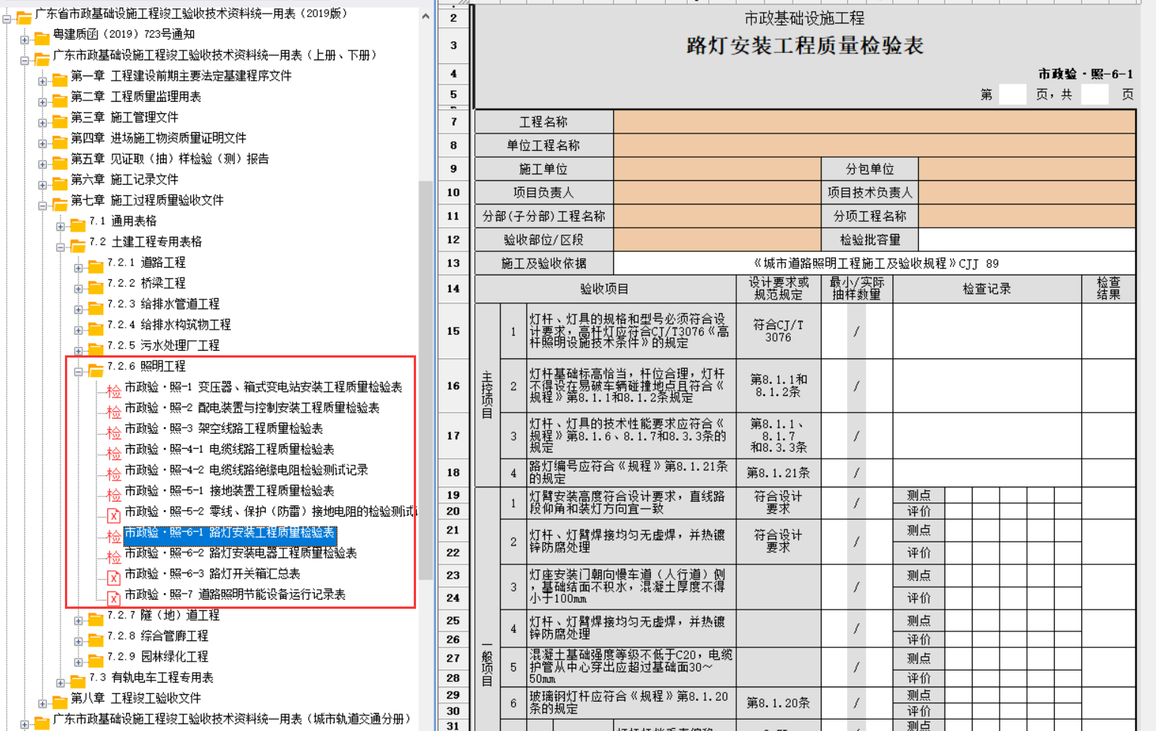Click the X document icon for 照-5-2
This screenshot has height=731, width=1156.
point(113,515)
